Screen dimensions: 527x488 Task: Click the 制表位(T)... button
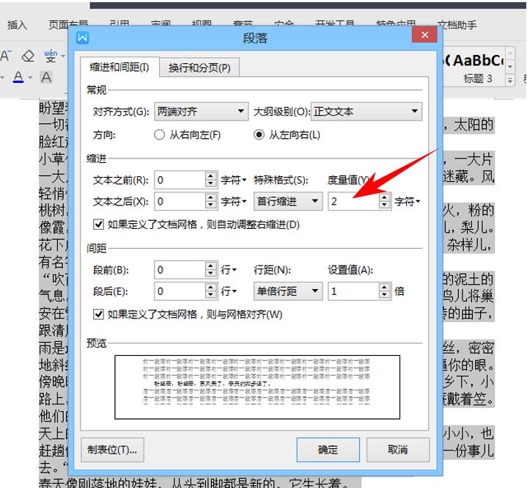112,450
